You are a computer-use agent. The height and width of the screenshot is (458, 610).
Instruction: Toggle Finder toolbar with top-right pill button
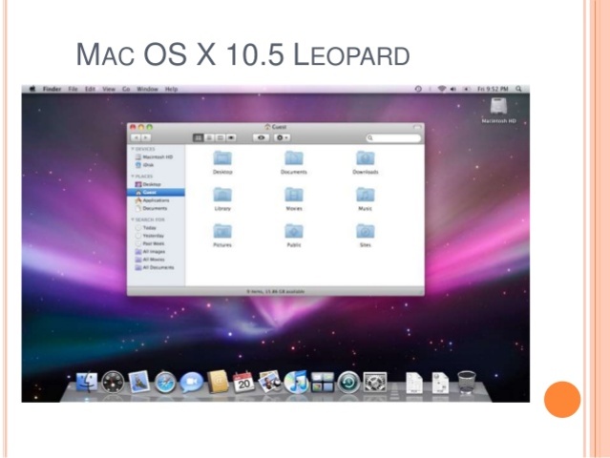point(417,127)
